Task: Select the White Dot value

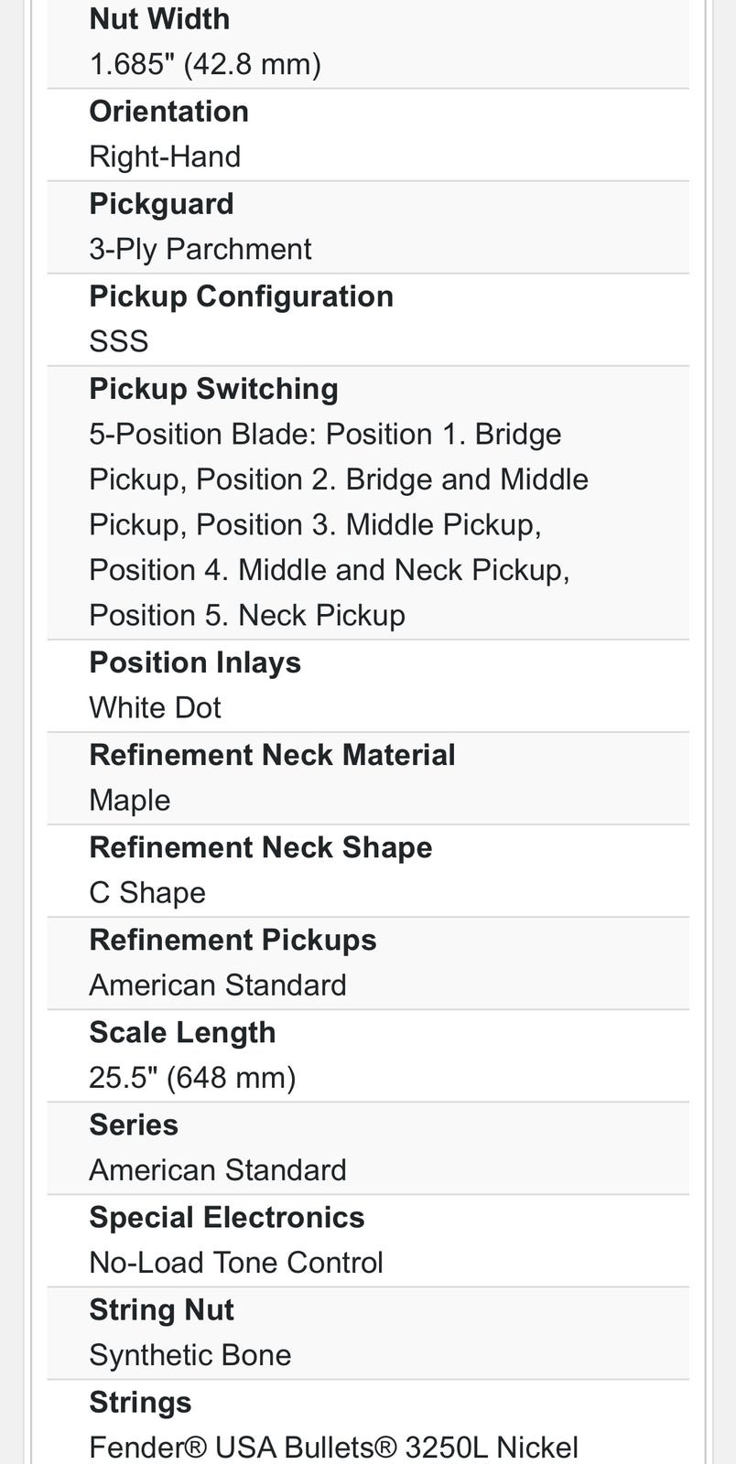Action: click(x=155, y=708)
